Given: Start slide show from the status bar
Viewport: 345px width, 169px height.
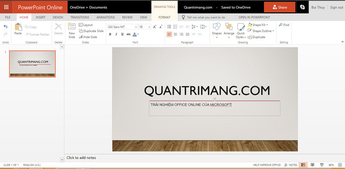Looking at the screenshot, I should 322,165.
